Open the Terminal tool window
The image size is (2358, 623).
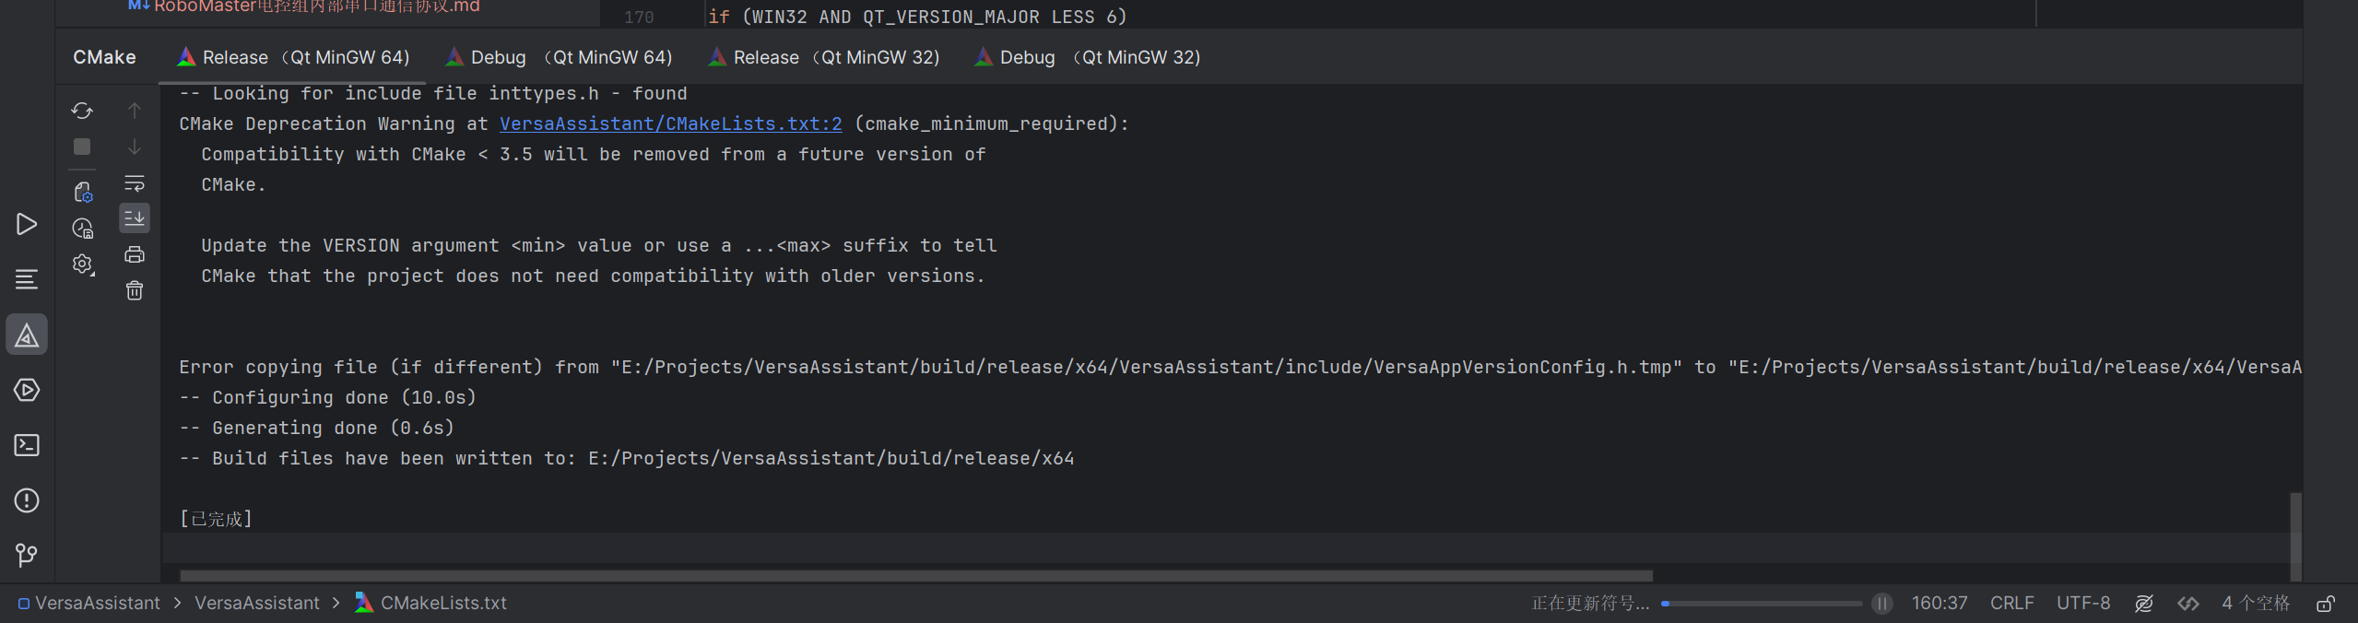pos(27,445)
